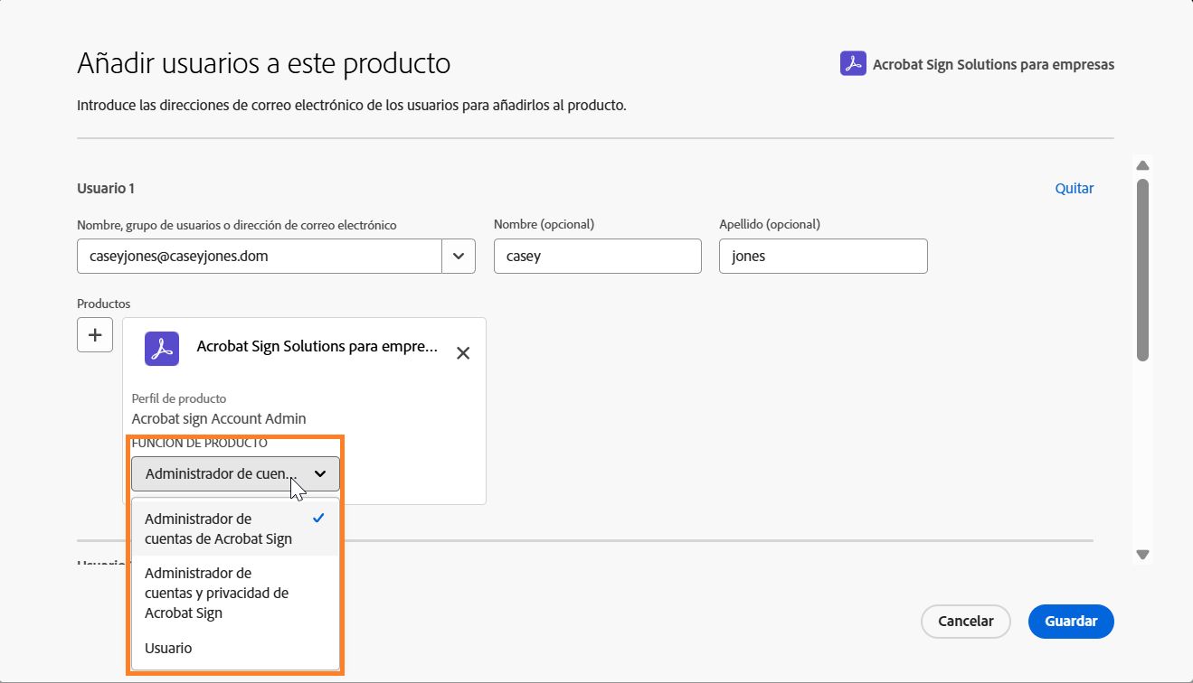
Task: Click the Acrobat Sign logo beside product title
Action: pyautogui.click(x=851, y=63)
